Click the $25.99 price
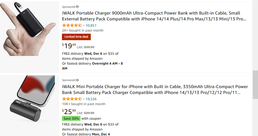The width and height of the screenshot is (258, 136). click(x=69, y=112)
